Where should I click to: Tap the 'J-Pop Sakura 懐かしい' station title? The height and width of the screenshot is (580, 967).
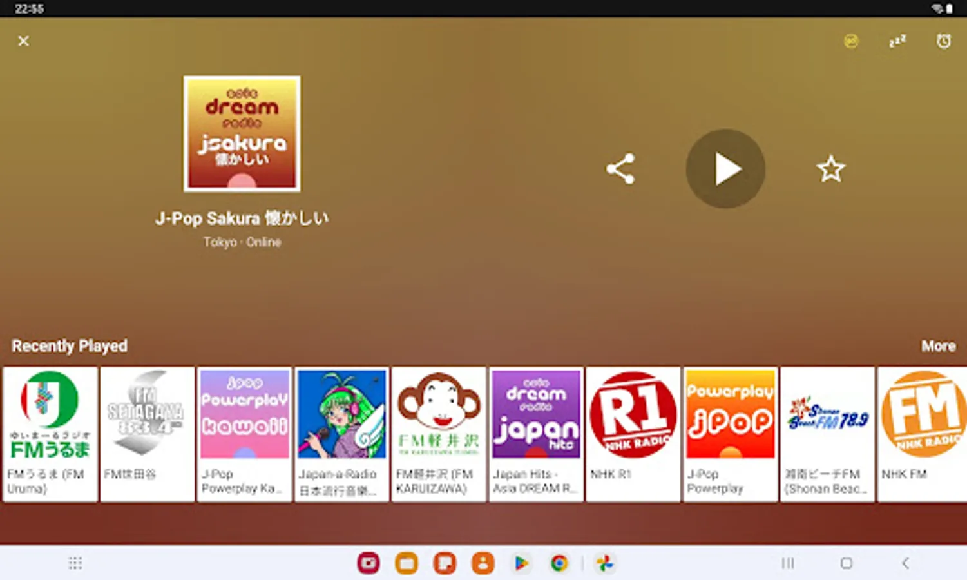tap(242, 218)
